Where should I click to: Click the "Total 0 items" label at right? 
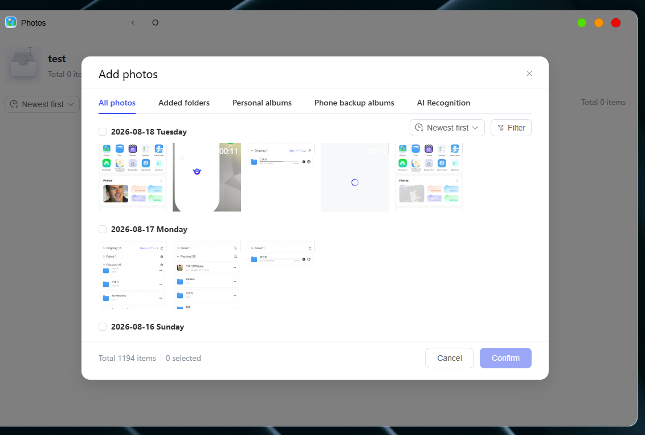click(x=603, y=102)
